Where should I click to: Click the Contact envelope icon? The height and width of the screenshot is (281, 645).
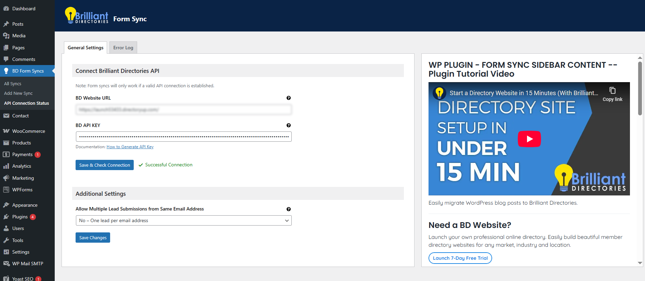coord(6,116)
